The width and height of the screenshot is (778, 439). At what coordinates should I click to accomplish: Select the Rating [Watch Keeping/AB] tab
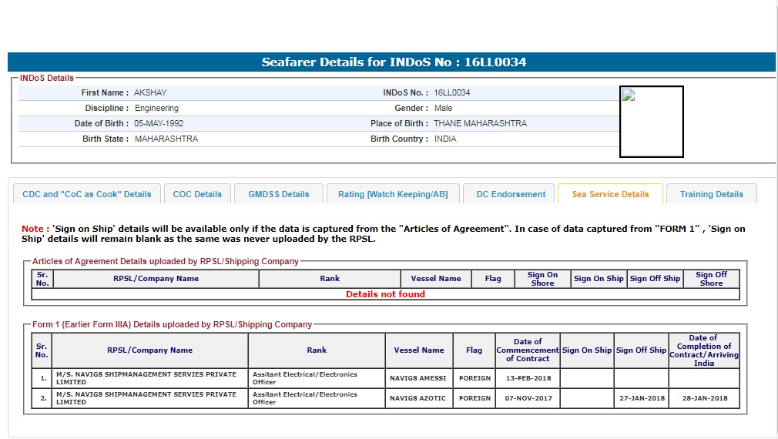tap(393, 194)
